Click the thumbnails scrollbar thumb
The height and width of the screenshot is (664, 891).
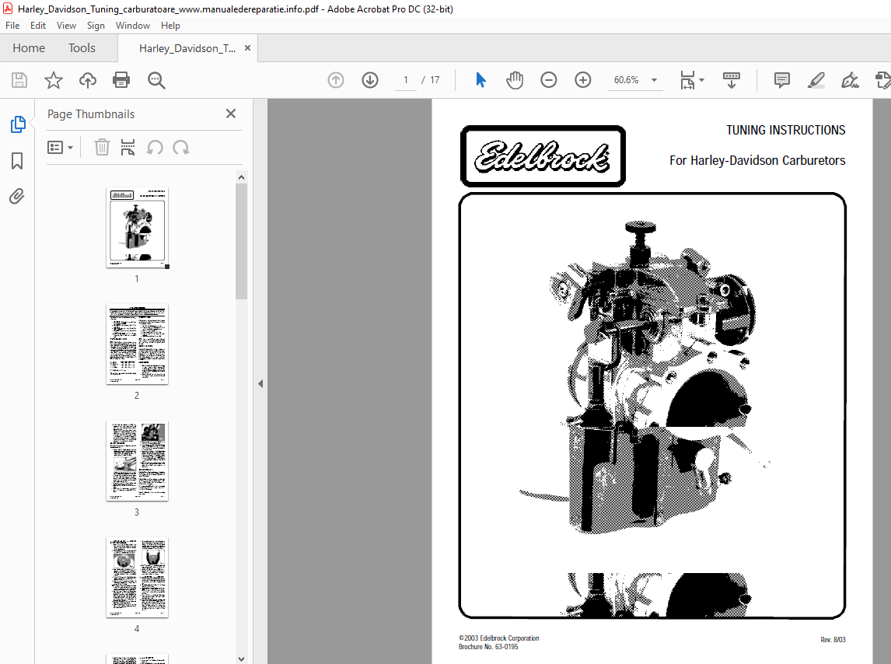click(x=242, y=241)
